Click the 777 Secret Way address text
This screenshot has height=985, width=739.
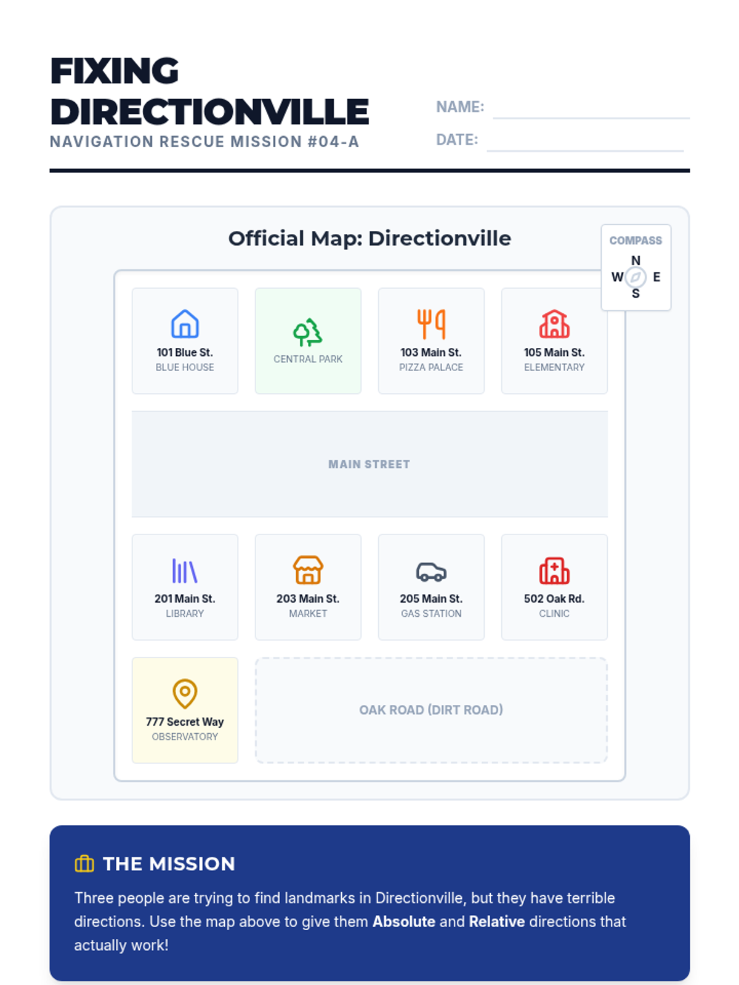185,722
